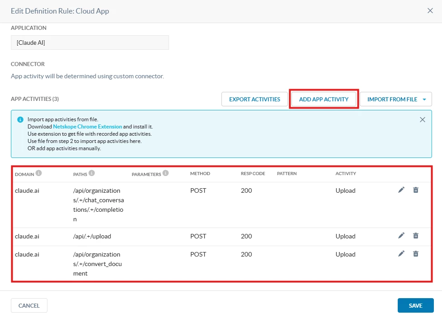Click the Export Activities button

point(254,99)
